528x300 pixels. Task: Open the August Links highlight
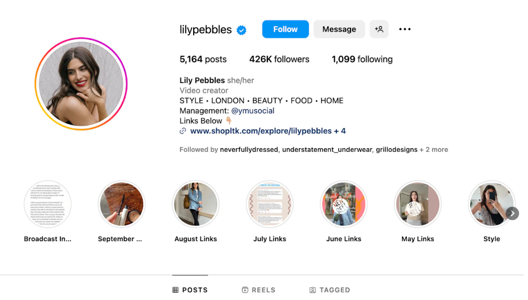[196, 204]
